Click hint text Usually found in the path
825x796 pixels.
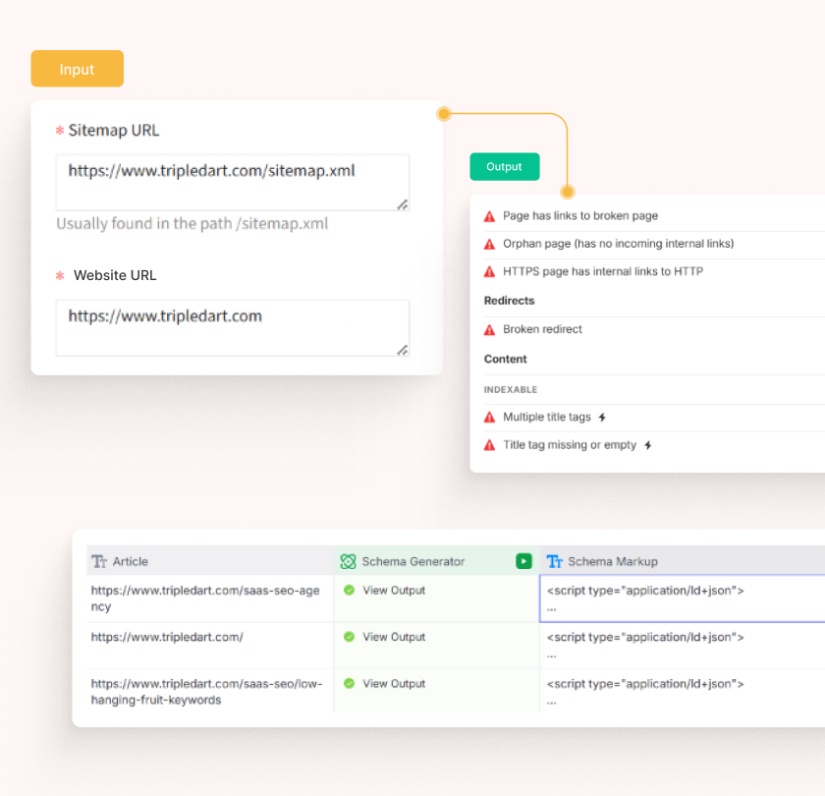click(192, 224)
